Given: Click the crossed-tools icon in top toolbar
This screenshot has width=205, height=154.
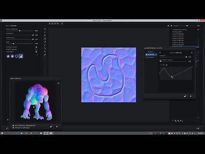Looking at the screenshot, I should 62,24.
